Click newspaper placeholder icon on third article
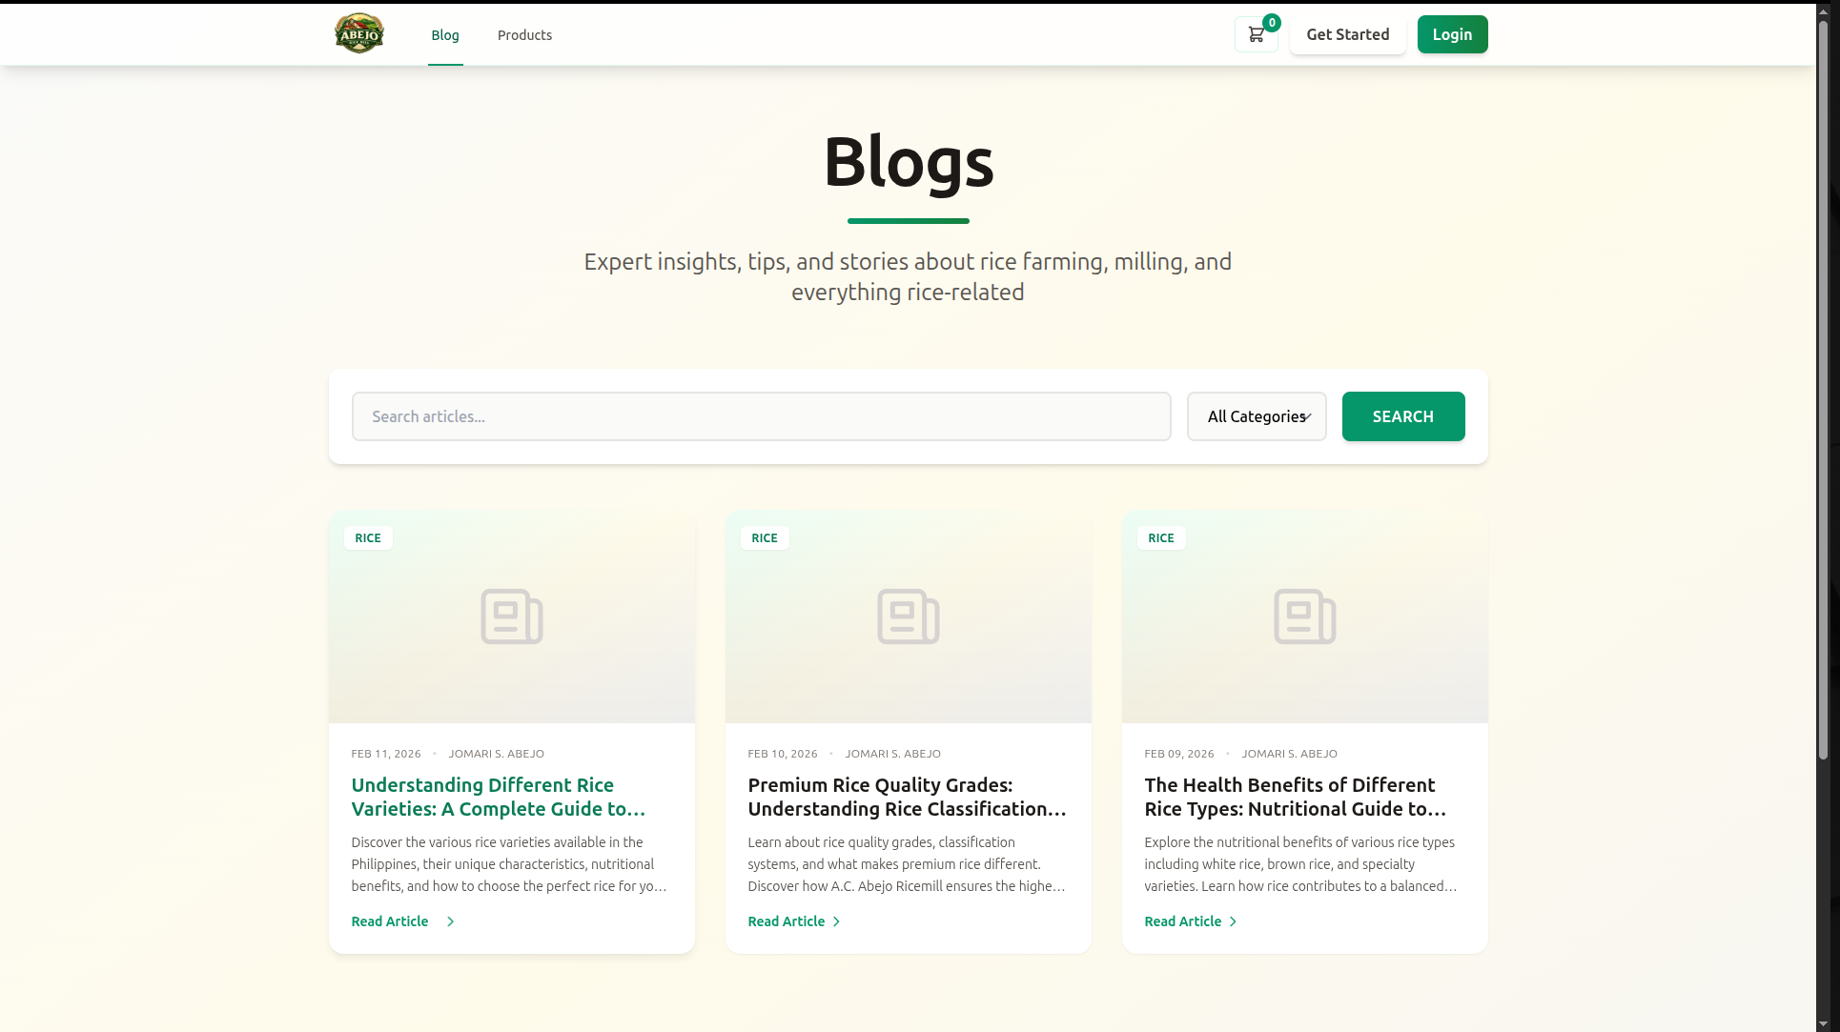Viewport: 1840px width, 1032px height. coord(1305,617)
